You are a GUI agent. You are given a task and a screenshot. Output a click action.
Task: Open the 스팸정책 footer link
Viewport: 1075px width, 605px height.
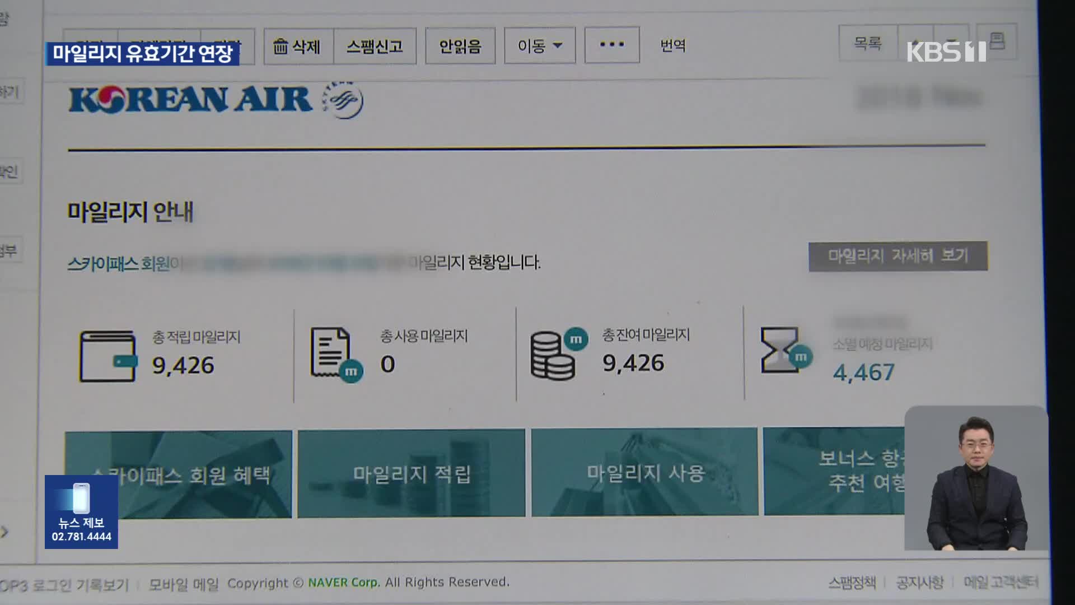(852, 583)
